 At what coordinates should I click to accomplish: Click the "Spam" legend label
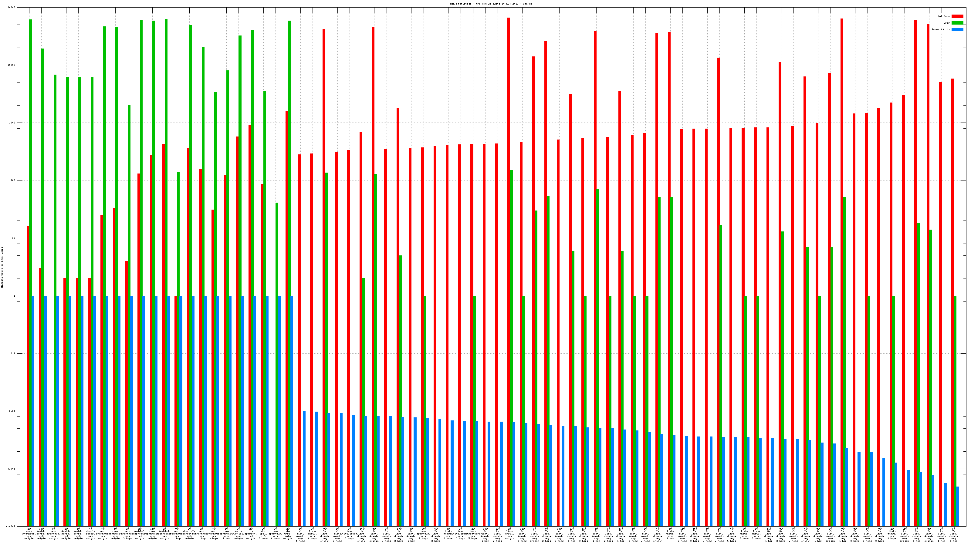pos(947,23)
